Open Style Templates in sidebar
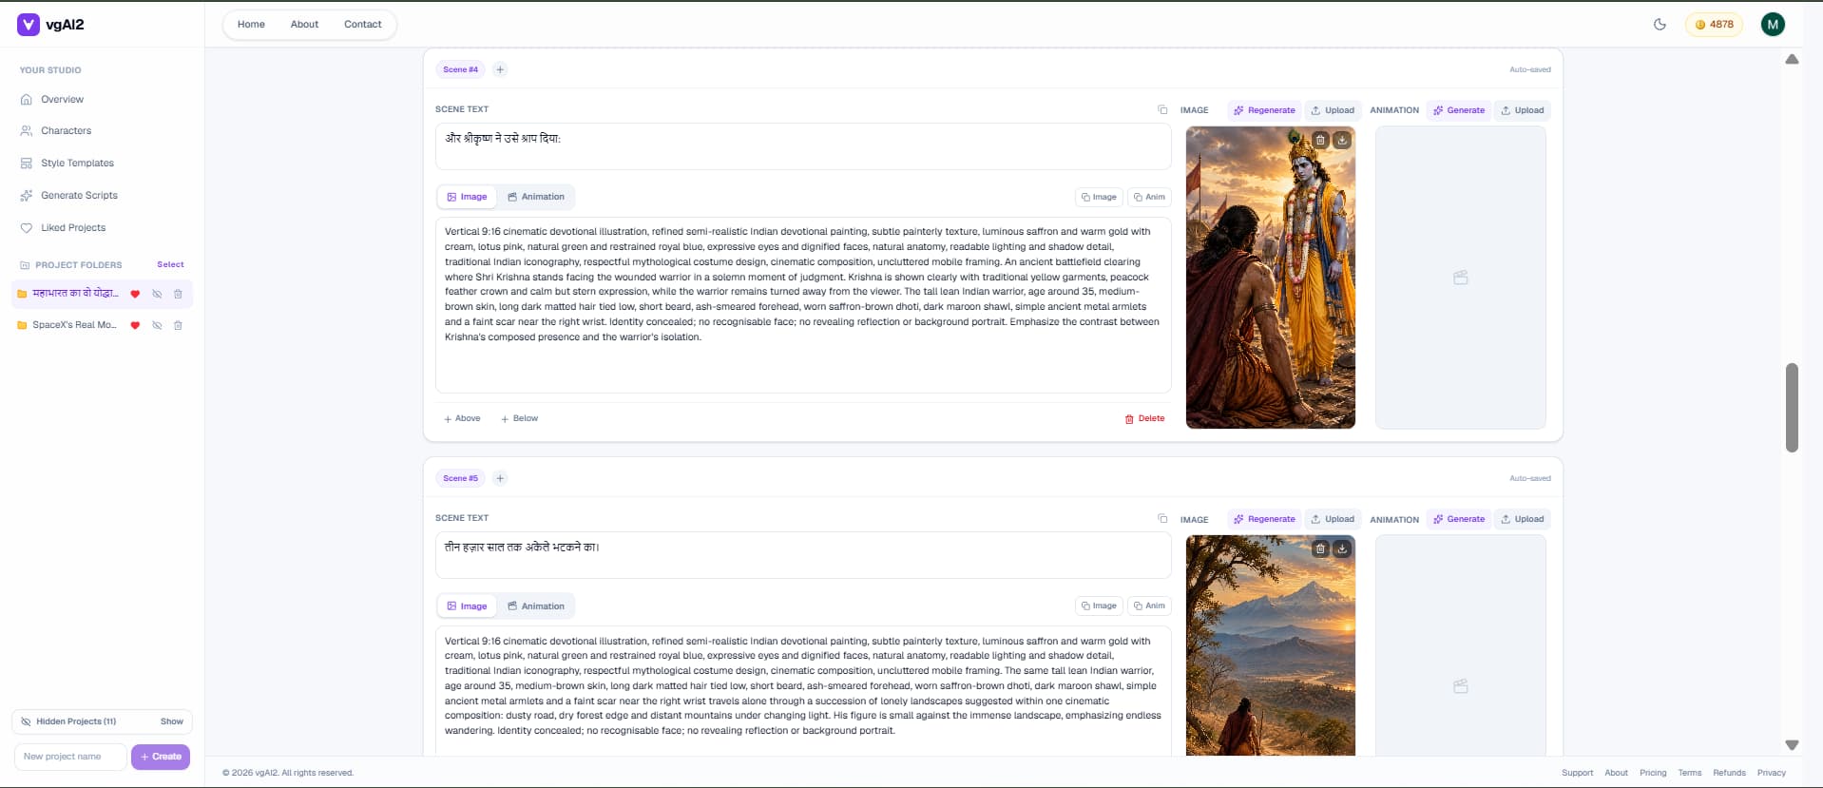This screenshot has height=788, width=1823. click(x=77, y=163)
